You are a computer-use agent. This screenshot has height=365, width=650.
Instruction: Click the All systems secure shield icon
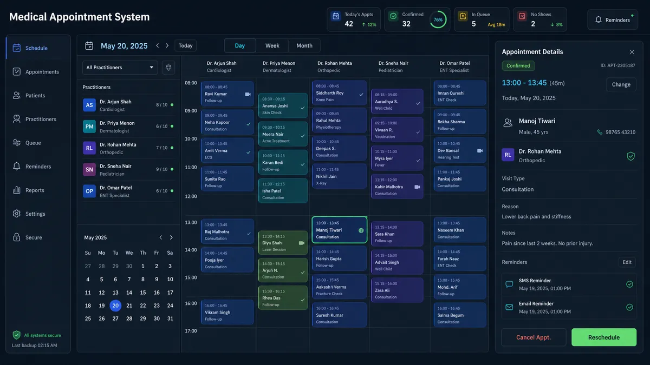tap(16, 335)
